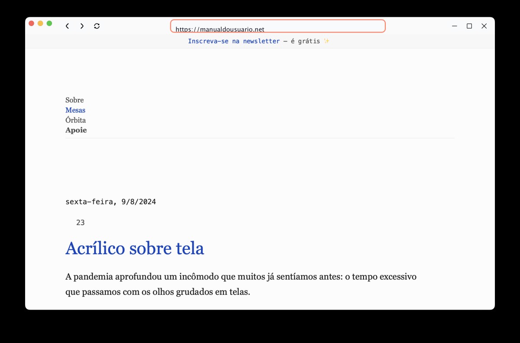Select the Apoie menu link

[76, 130]
